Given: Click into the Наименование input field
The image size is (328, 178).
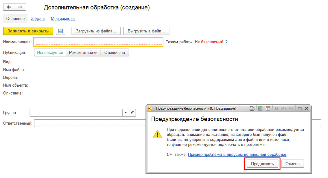Looking at the screenshot, I should 98,42.
